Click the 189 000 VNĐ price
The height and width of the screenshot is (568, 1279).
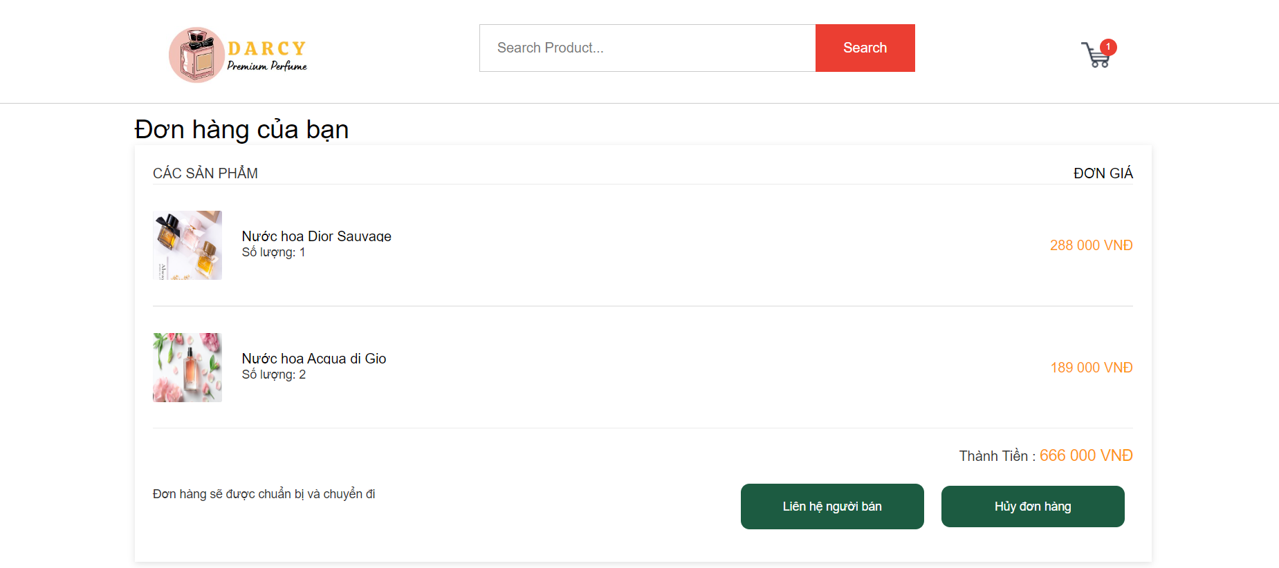[1092, 368]
